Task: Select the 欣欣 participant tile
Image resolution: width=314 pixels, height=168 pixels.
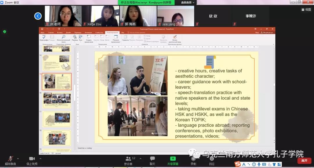Action: 213,16
